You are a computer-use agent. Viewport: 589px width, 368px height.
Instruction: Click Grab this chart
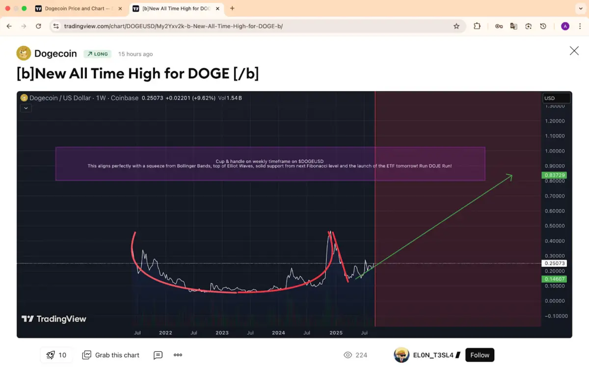(x=111, y=355)
